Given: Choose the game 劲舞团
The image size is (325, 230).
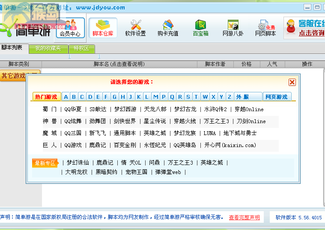Looking at the screenshot, I should pos(98,121).
